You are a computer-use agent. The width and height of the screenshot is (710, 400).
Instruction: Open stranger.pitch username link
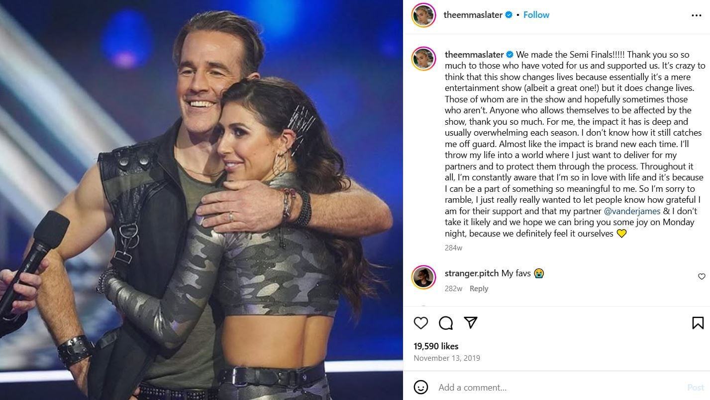click(472, 273)
